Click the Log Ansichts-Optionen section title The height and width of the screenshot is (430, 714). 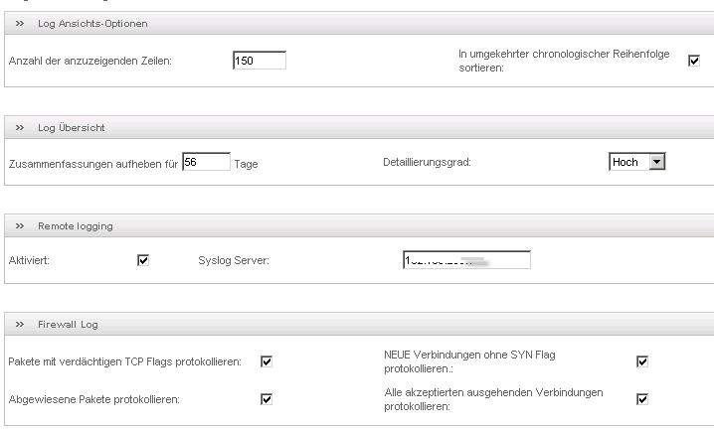(x=91, y=23)
